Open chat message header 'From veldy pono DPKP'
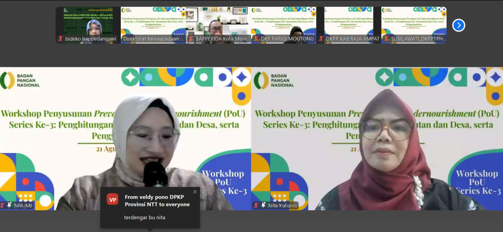The image size is (503, 232). coord(157,201)
